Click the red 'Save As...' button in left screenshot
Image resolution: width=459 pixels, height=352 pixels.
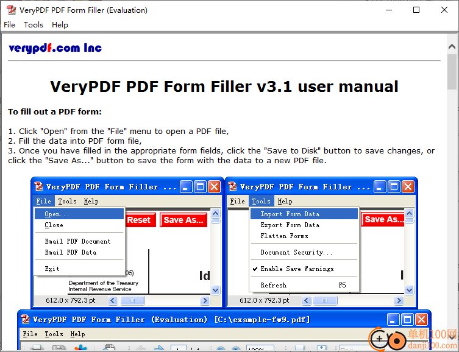(x=183, y=220)
